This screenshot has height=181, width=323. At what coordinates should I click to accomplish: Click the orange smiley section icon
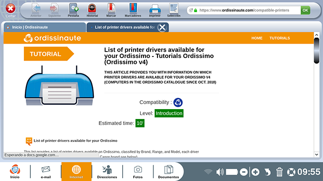pyautogui.click(x=29, y=141)
